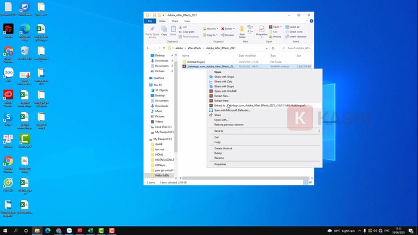
Task: Select the Skype desktop shortcut
Action: pyautogui.click(x=8, y=119)
